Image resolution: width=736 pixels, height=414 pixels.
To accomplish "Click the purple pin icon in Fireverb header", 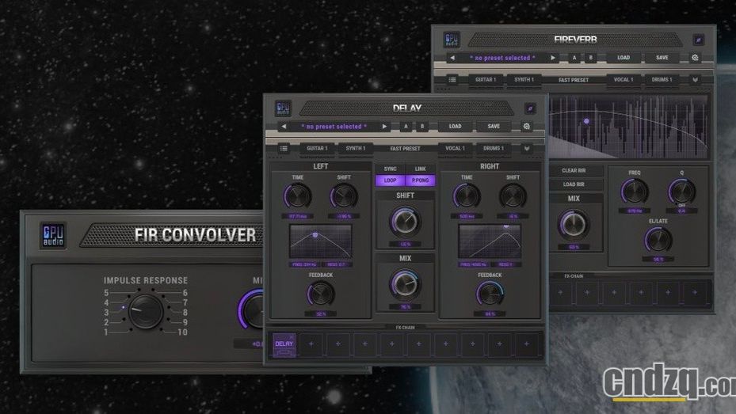I will point(699,40).
